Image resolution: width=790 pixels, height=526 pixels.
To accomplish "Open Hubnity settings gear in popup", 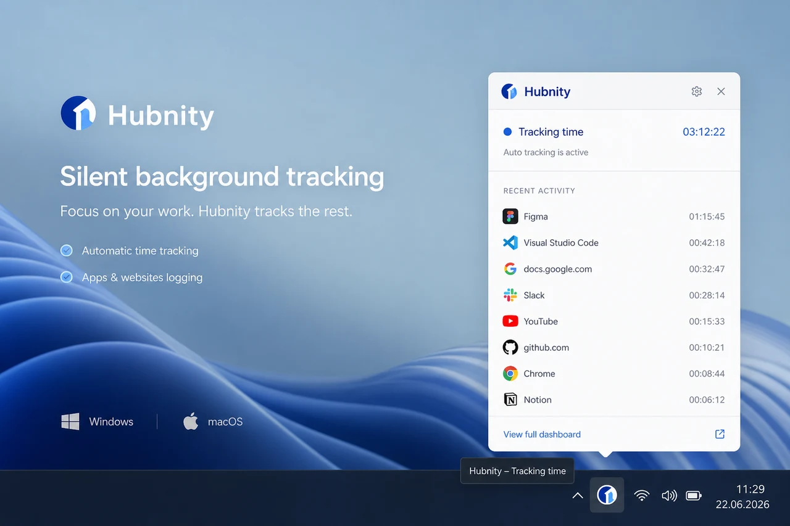I will click(x=697, y=91).
